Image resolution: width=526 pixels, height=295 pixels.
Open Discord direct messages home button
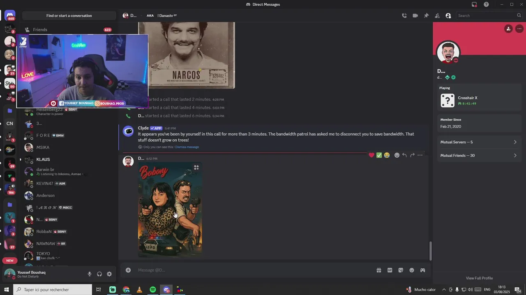coord(10,16)
